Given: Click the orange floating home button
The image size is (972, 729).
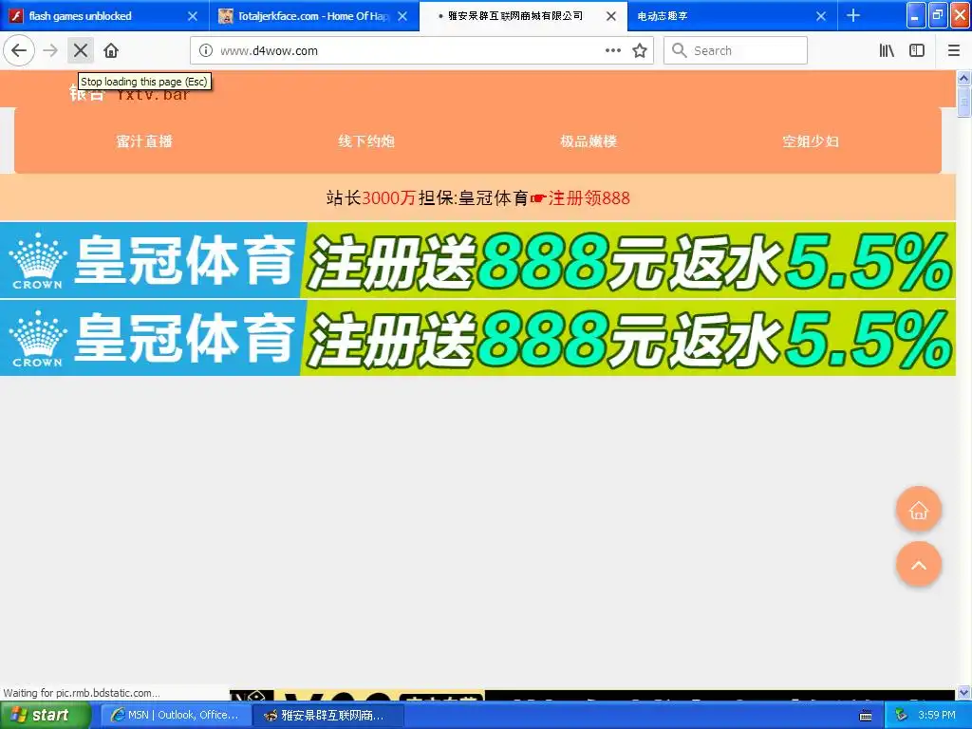Looking at the screenshot, I should coord(919,510).
